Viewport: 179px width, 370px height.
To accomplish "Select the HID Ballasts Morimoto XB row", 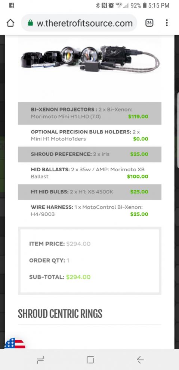I will pyautogui.click(x=90, y=173).
